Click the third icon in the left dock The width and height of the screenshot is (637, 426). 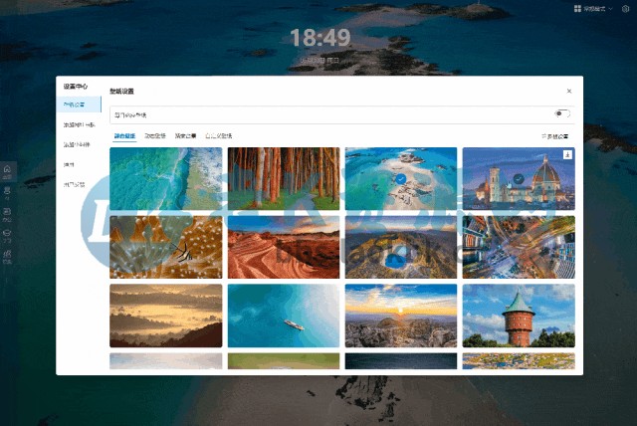pyautogui.click(x=7, y=214)
